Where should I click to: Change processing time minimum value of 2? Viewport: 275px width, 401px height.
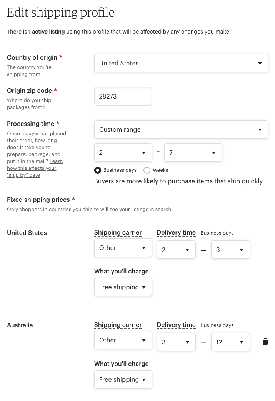(x=123, y=153)
